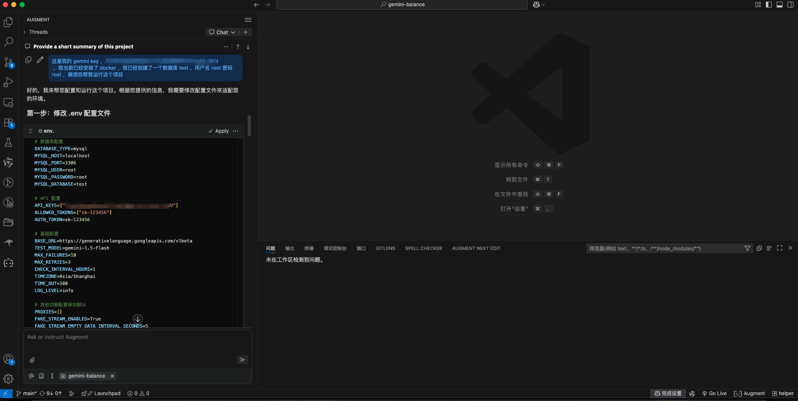Open errors and warnings status indicator
This screenshot has width=798, height=401.
138,393
